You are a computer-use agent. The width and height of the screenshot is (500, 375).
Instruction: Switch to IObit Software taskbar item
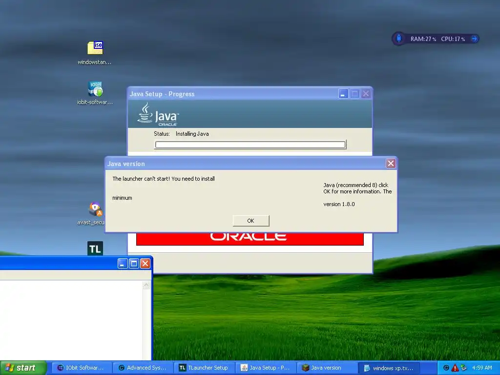tap(82, 368)
